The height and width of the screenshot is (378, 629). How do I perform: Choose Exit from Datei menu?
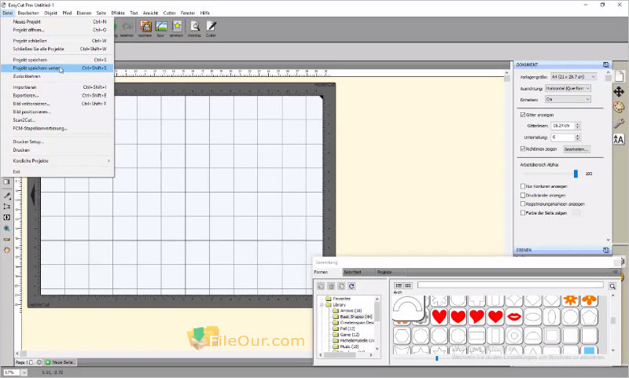[x=57, y=171]
